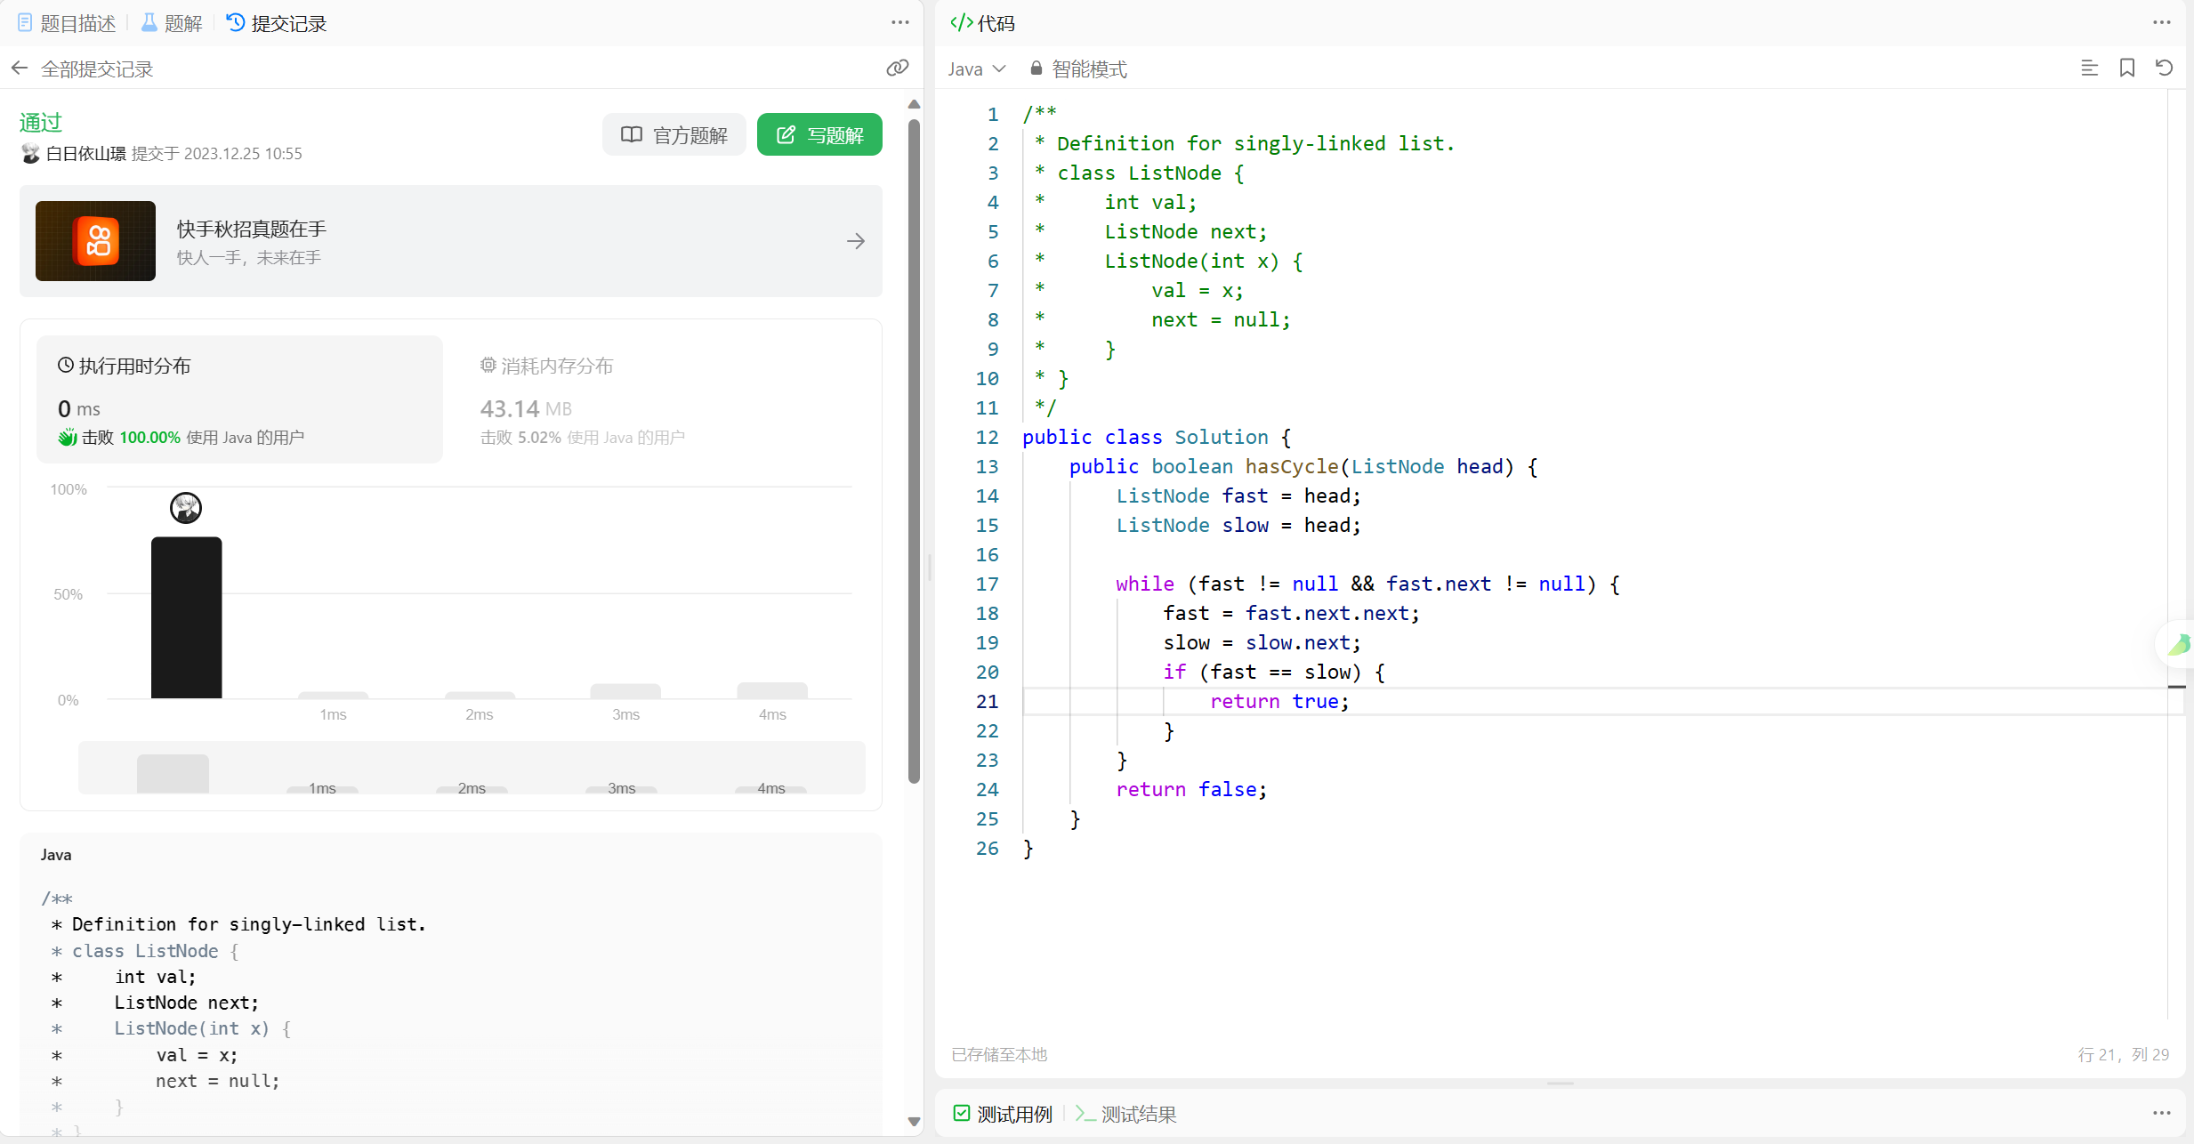Click the floating green leaf assistant icon
2194x1144 pixels.
2179,644
